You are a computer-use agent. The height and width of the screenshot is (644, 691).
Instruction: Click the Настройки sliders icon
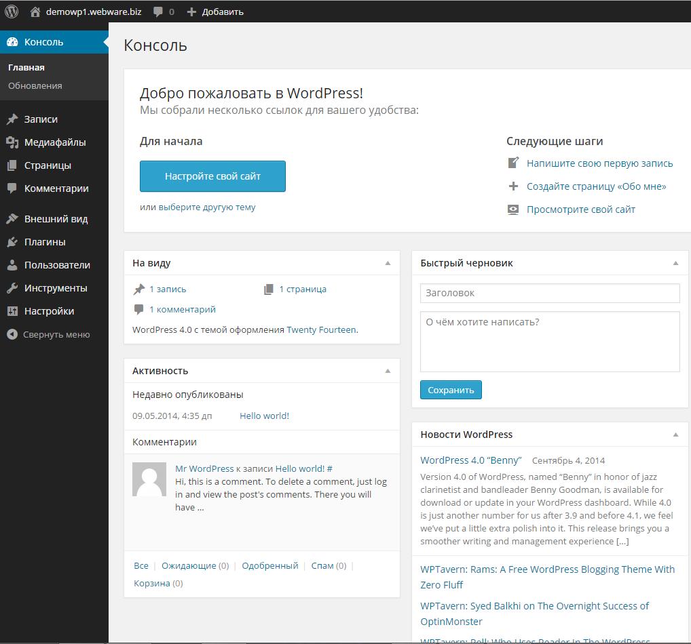12,311
